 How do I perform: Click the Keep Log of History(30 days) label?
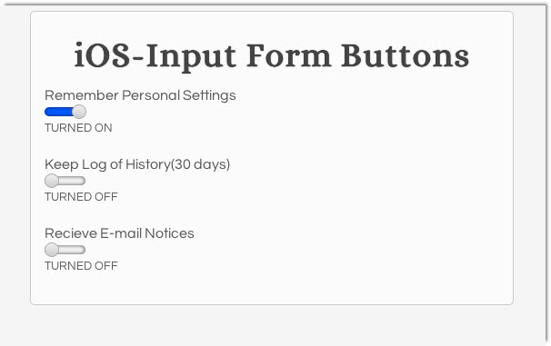click(x=137, y=164)
